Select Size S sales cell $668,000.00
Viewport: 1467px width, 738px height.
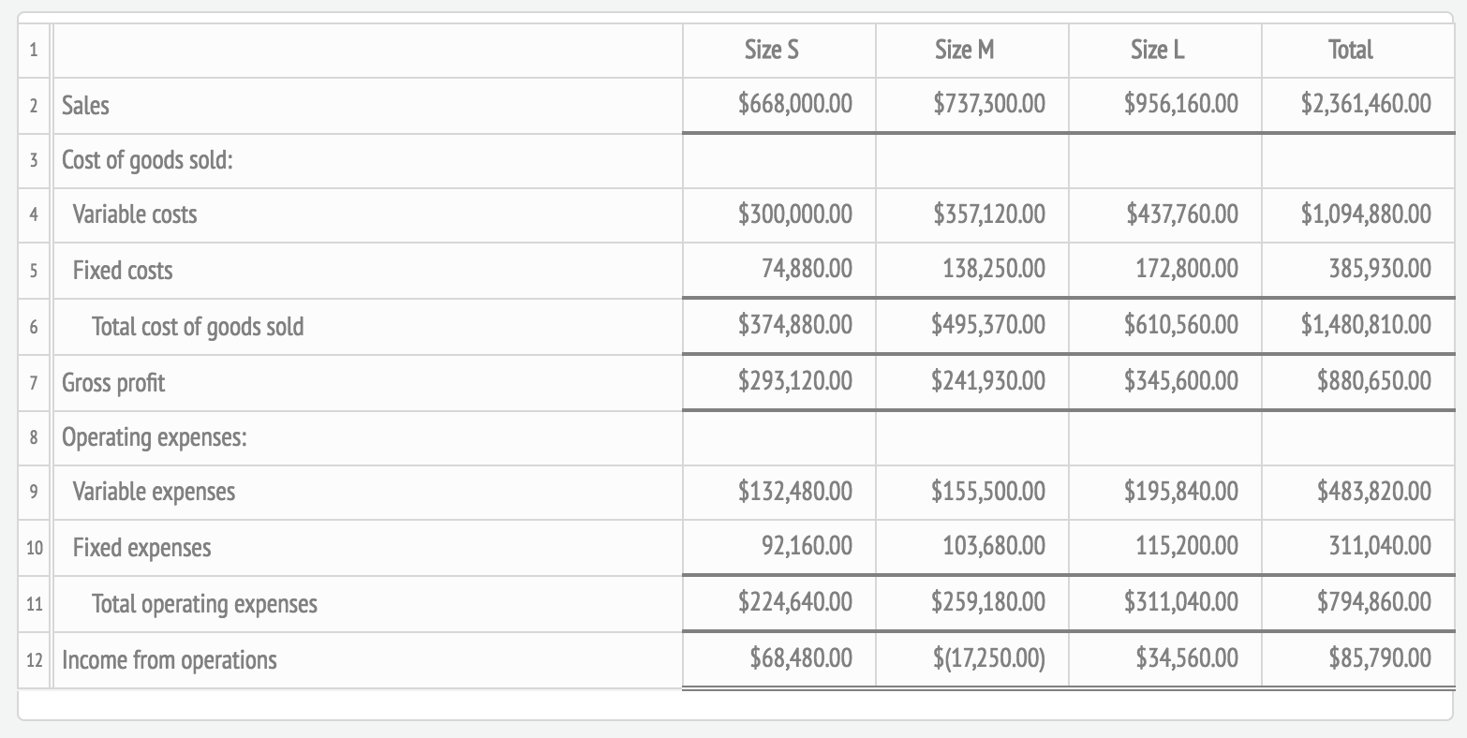point(795,104)
